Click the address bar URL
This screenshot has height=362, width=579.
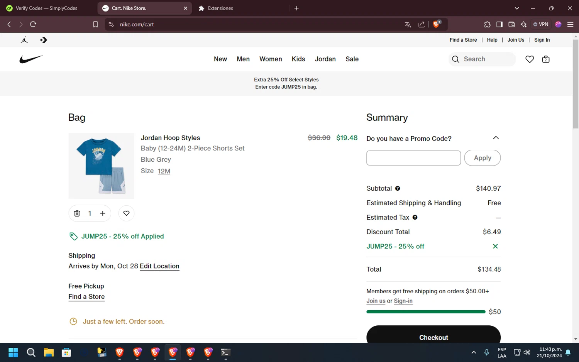tap(137, 24)
